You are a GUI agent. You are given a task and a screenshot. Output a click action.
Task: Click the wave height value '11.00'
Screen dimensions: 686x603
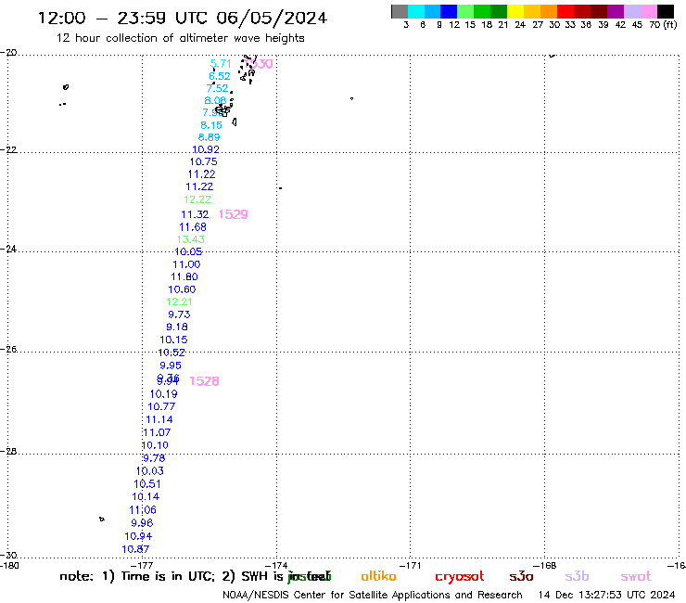pyautogui.click(x=186, y=264)
